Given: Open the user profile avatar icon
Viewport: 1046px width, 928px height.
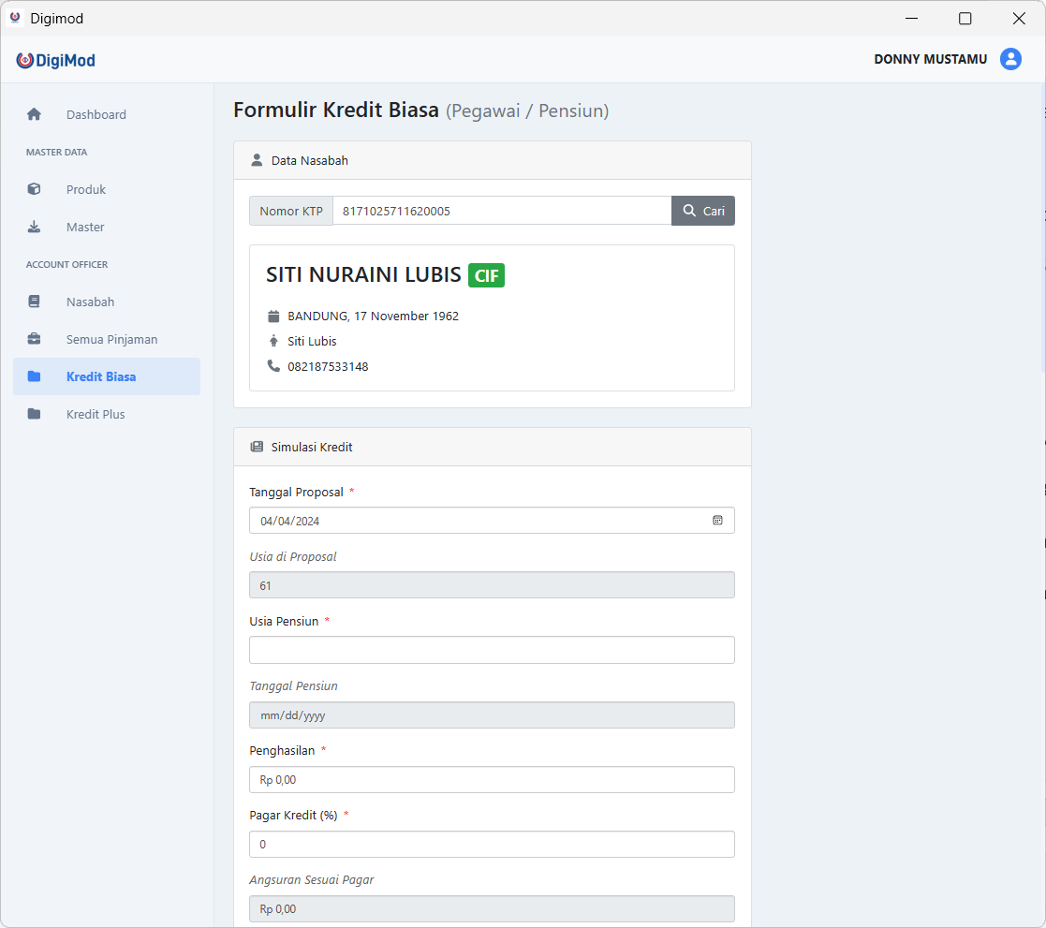Looking at the screenshot, I should 1010,59.
